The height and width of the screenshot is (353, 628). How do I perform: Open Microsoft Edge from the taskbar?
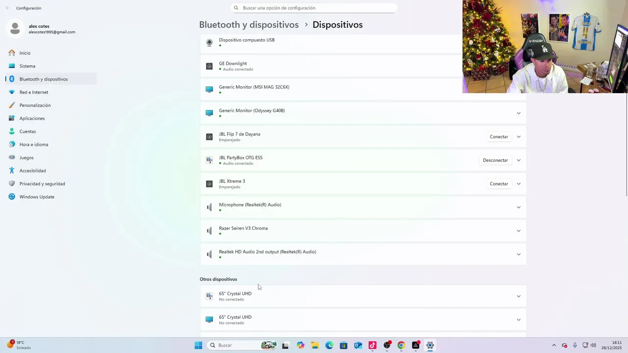tap(329, 345)
